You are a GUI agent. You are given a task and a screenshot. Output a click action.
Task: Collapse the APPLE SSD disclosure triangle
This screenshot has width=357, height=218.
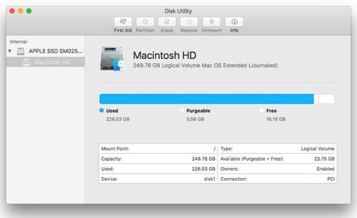pyautogui.click(x=10, y=51)
